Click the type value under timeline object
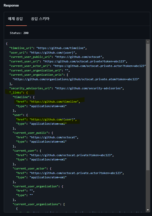This screenshot has height=216, width=152. (x=48, y=106)
